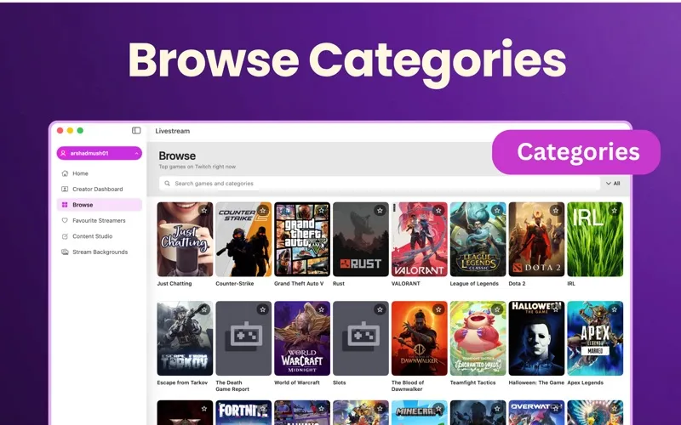The image size is (681, 425).
Task: Open Teamfight Tactics cover
Action: [478, 338]
